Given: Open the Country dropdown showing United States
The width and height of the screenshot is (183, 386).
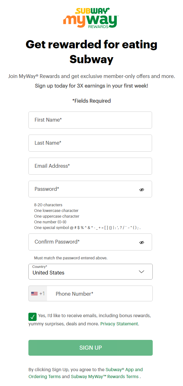Looking at the screenshot, I should pos(91,272).
